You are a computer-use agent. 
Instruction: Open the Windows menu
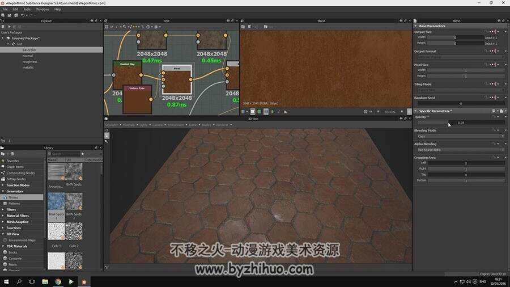[42, 10]
